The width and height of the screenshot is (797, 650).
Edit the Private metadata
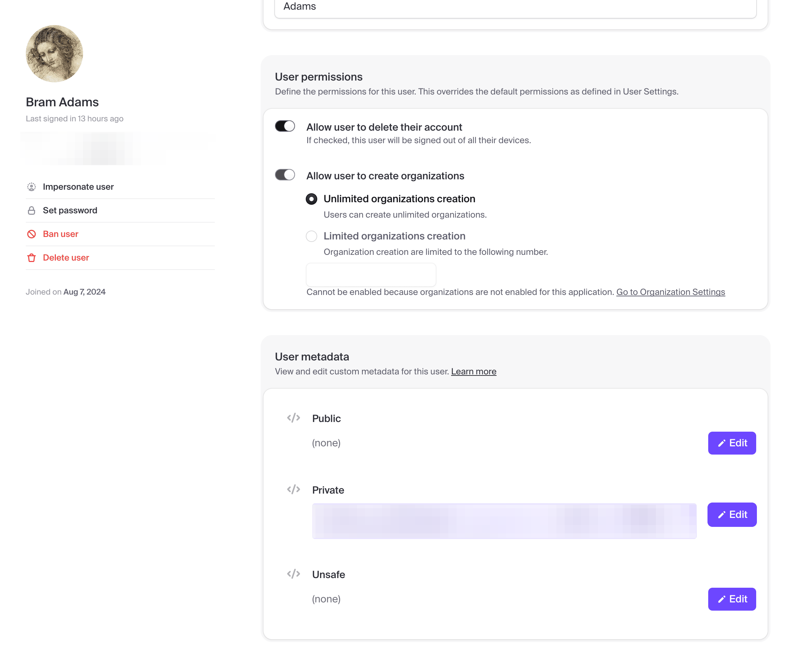tap(732, 514)
